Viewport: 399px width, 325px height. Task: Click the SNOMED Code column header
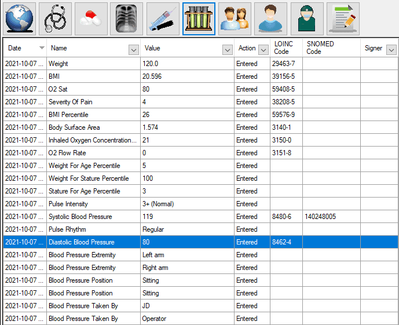[x=332, y=48]
